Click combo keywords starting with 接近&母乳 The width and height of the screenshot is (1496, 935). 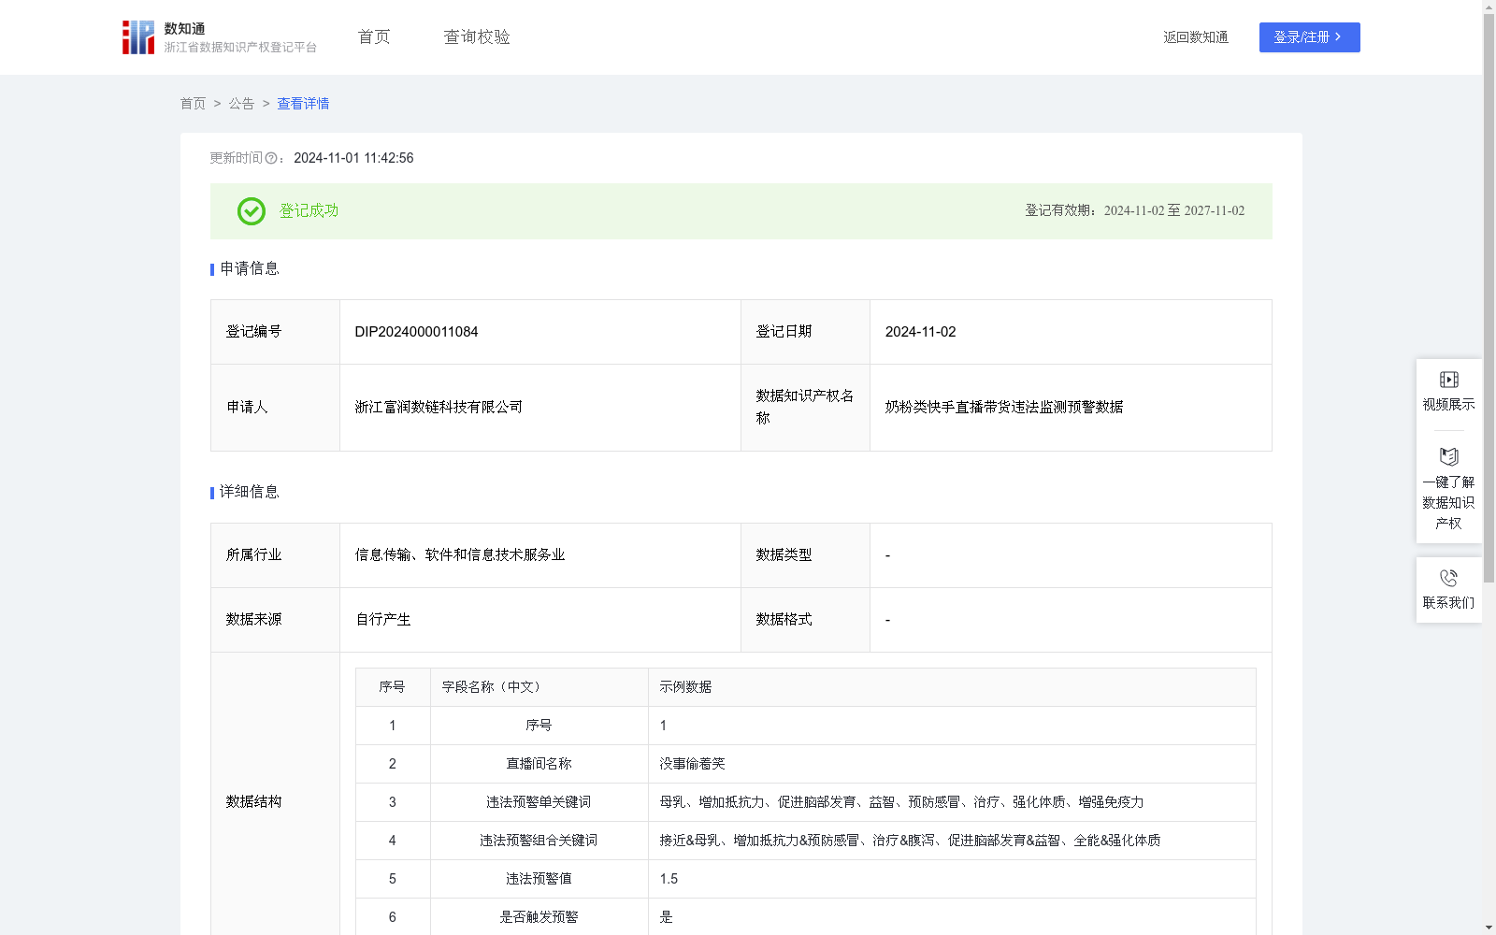click(x=910, y=841)
